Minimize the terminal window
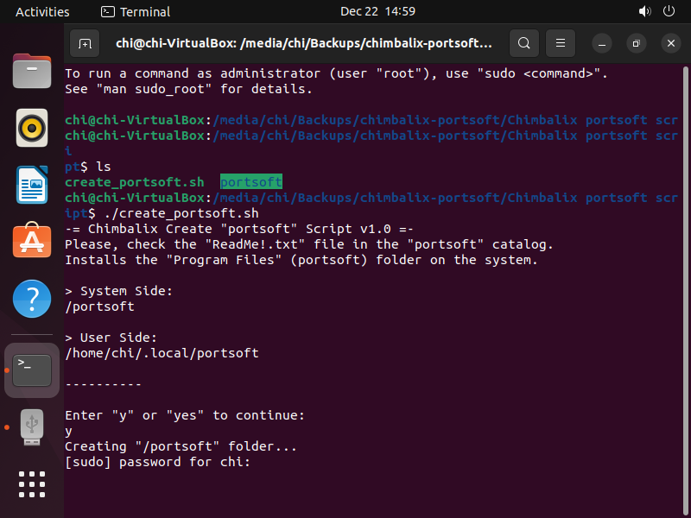691x518 pixels. 602,43
